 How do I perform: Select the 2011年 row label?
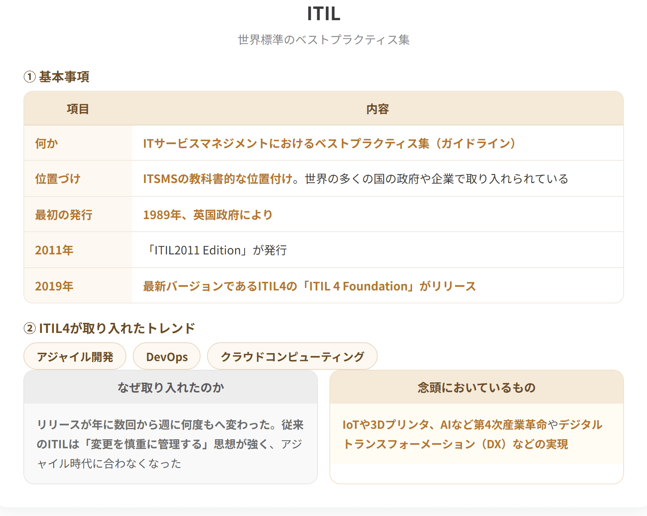click(54, 250)
